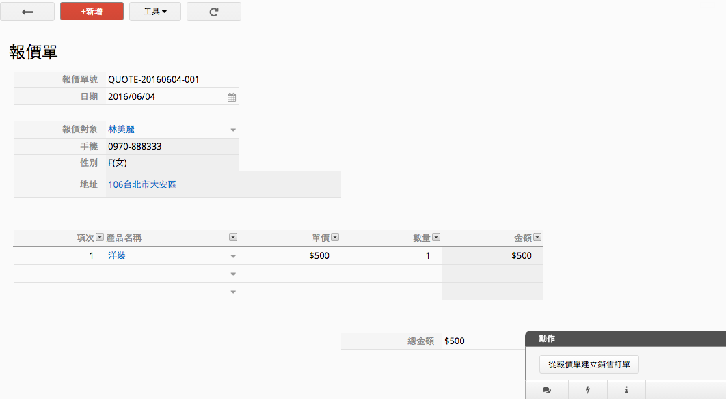
Task: Click 從報價單建立銷售訂單 button
Action: [x=589, y=365]
